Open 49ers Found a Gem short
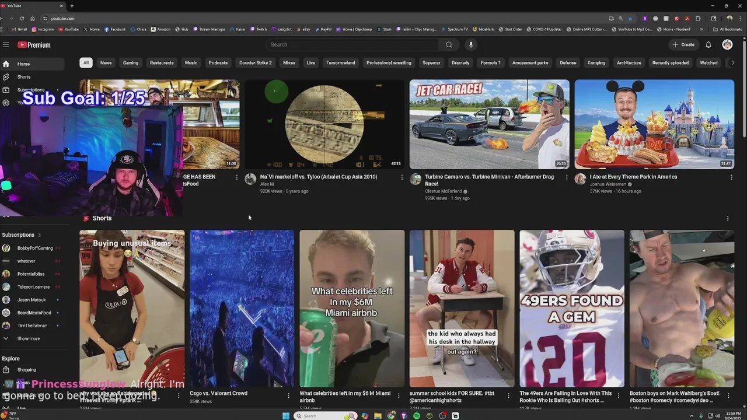This screenshot has height=420, width=747. (x=572, y=308)
